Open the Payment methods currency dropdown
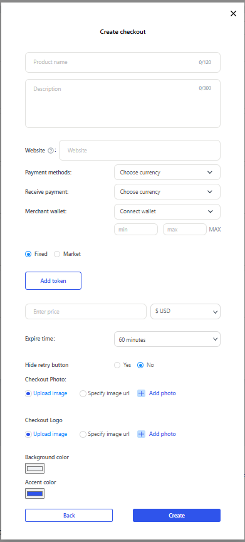This screenshot has height=542, width=245. point(167,173)
